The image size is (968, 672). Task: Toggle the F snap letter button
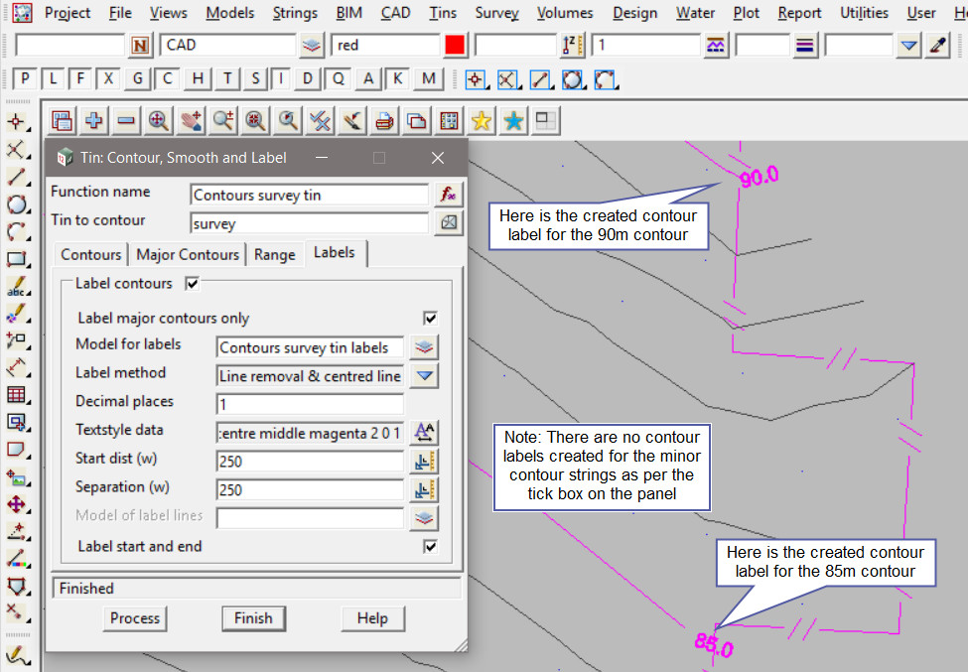pyautogui.click(x=80, y=78)
